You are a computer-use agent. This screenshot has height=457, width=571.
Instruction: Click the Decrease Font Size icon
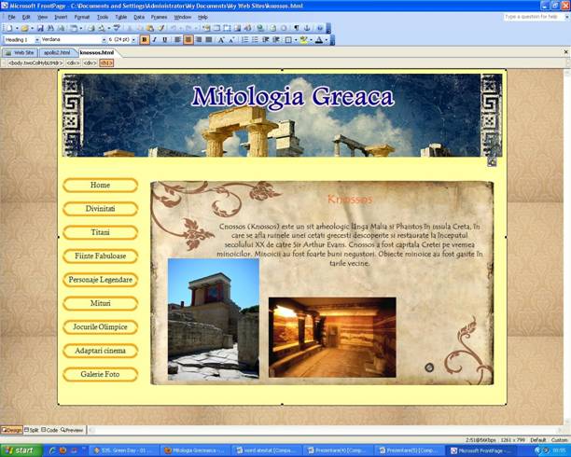(231, 40)
